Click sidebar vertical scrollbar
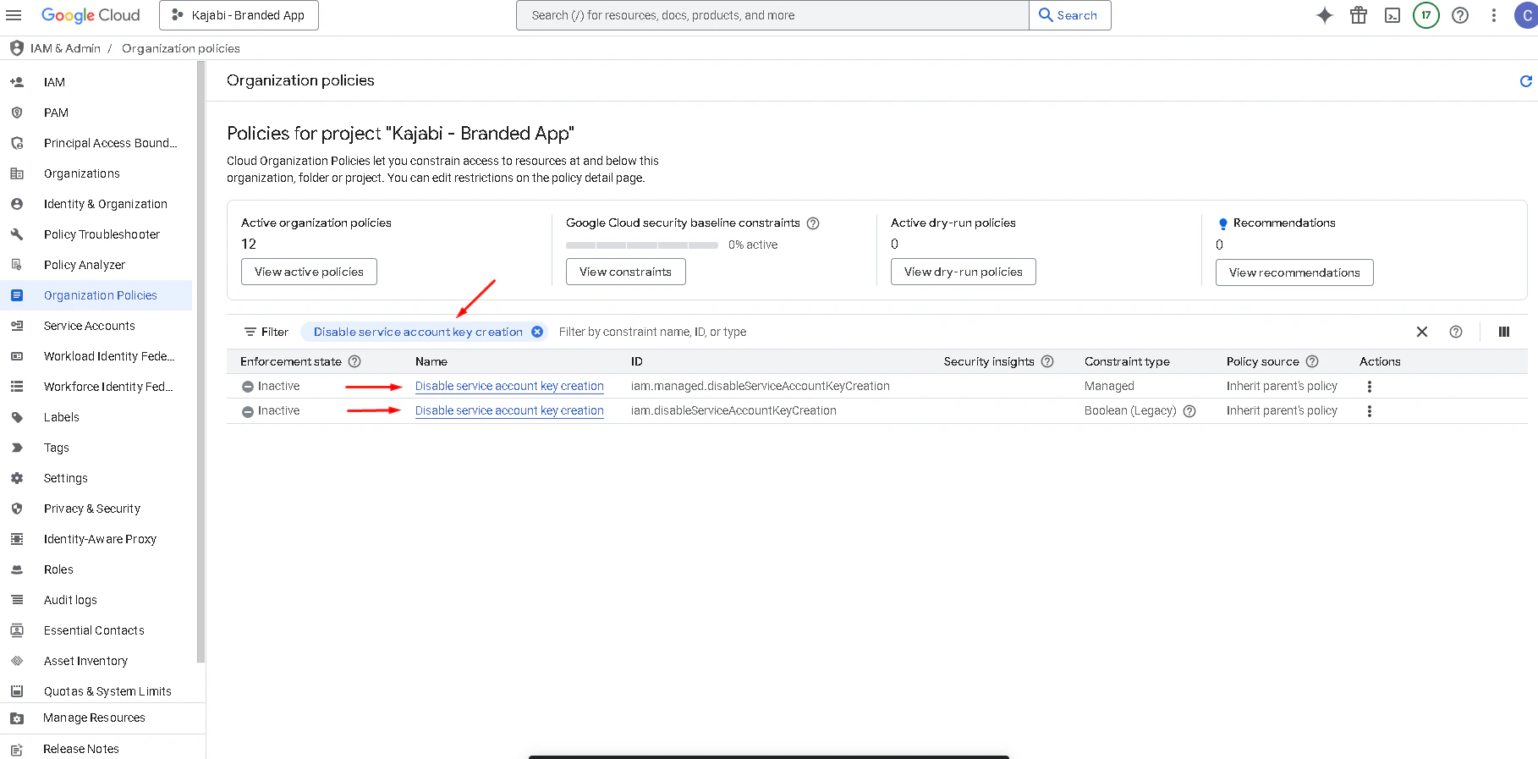The image size is (1538, 759). [x=200, y=362]
